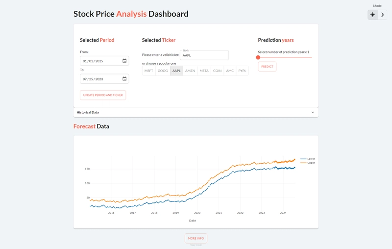
Task: Click the Predict button
Action: click(x=267, y=67)
